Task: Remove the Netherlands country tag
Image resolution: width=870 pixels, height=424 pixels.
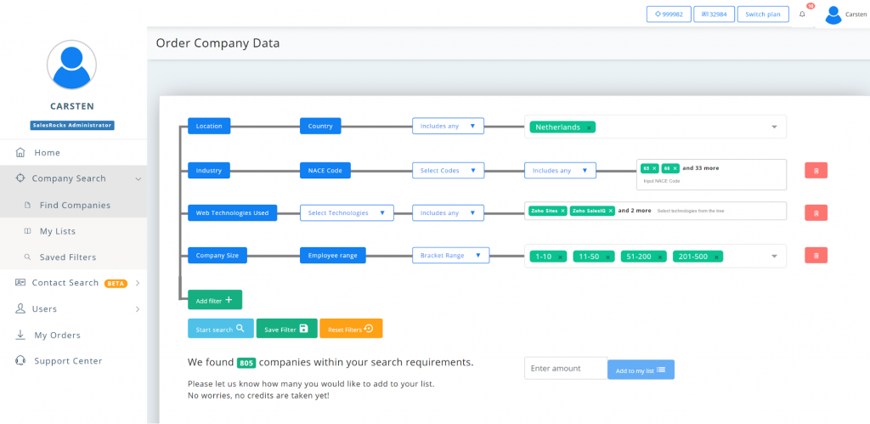Action: pyautogui.click(x=589, y=127)
